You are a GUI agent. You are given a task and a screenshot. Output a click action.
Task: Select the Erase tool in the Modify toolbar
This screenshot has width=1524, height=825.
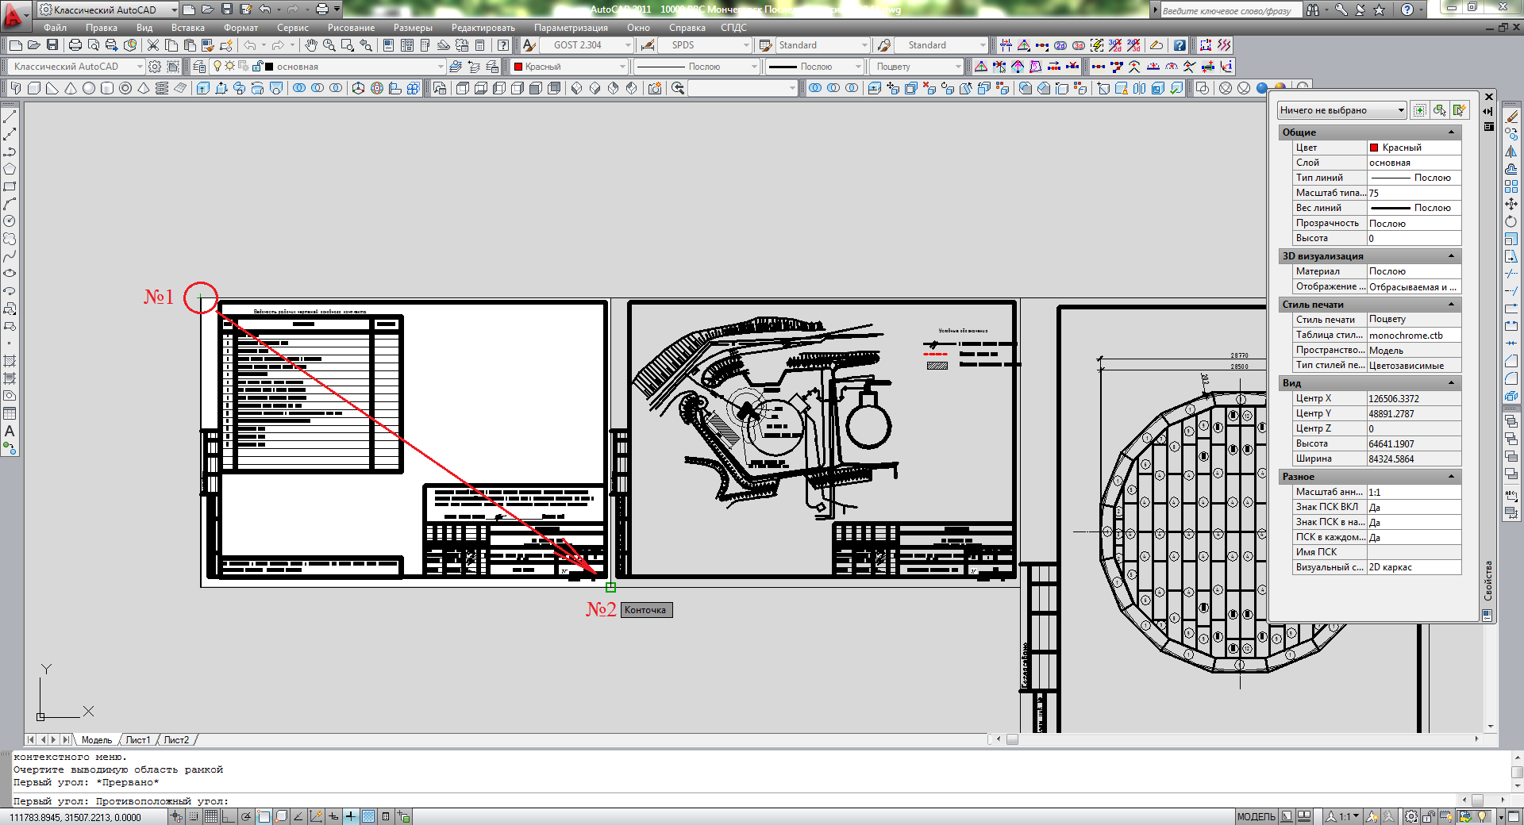(1511, 117)
